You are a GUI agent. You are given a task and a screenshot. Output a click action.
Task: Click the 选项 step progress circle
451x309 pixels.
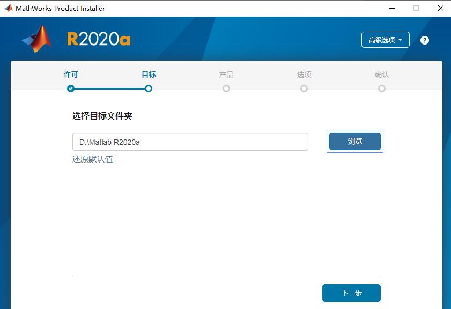304,89
